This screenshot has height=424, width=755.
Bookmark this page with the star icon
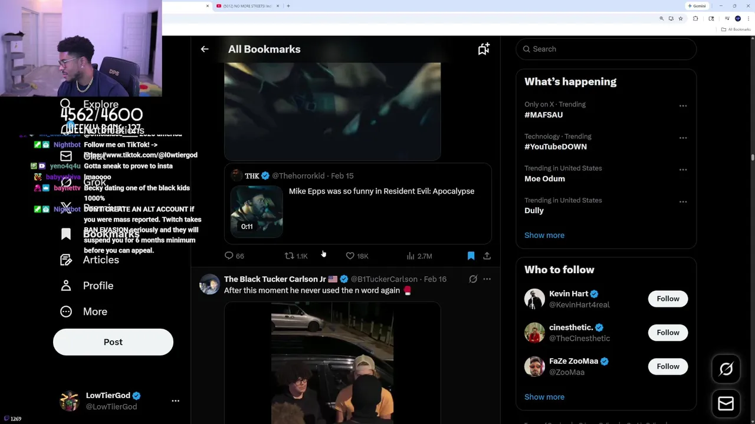(x=680, y=19)
